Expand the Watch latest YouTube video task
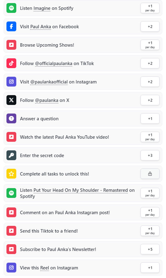This screenshot has height=278, width=166. (83, 137)
